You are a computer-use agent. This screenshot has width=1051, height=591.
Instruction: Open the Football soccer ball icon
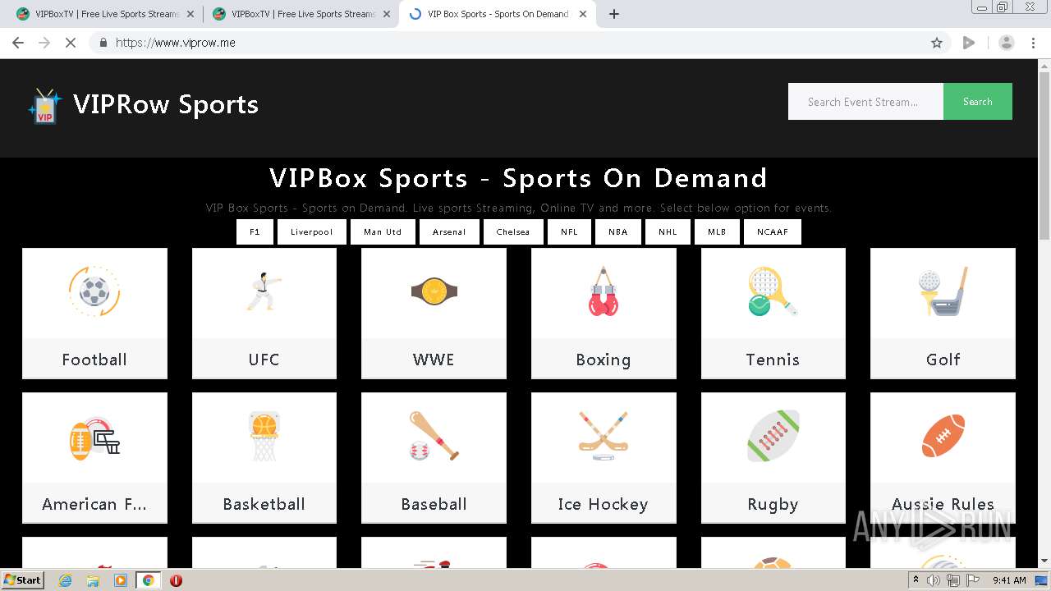pos(94,291)
